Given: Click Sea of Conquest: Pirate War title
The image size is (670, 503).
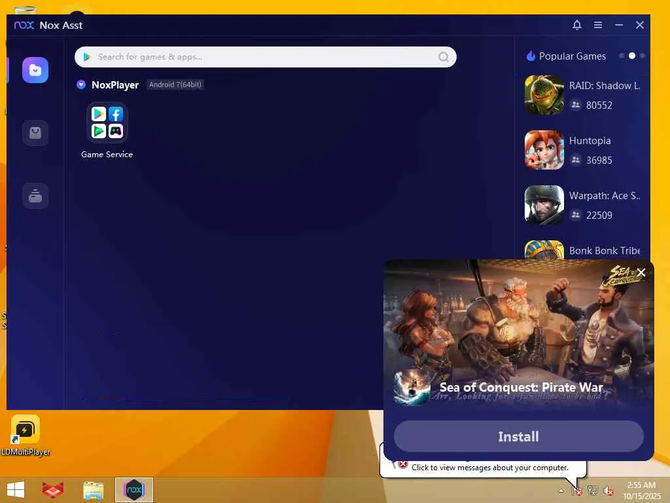Looking at the screenshot, I should point(521,388).
